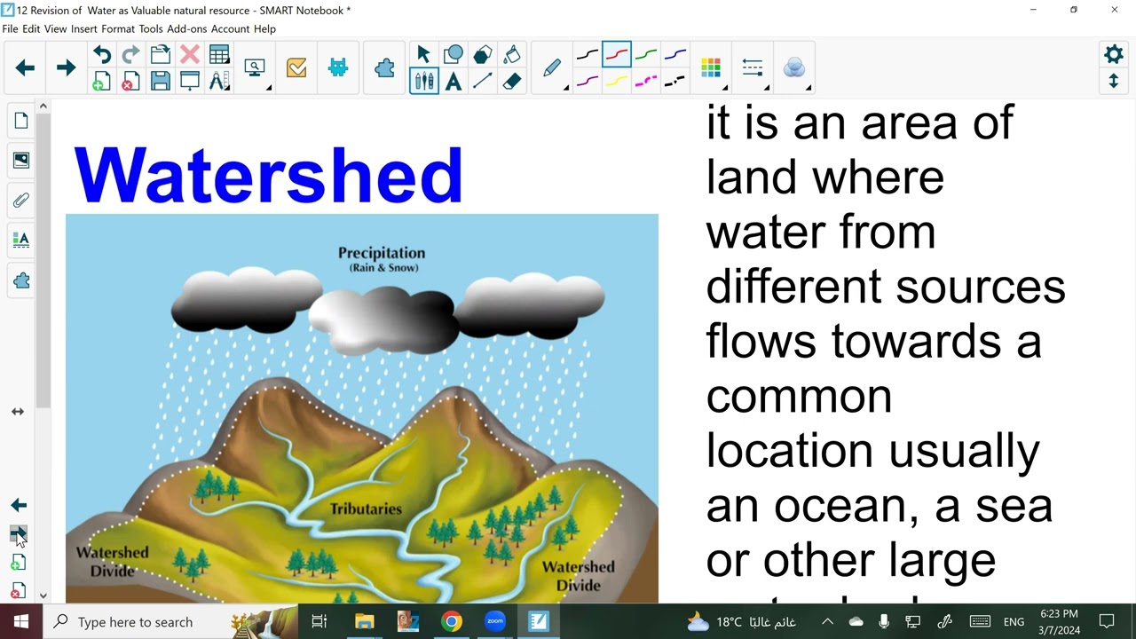1136x639 pixels.
Task: Open the Insert menu
Action: tap(84, 29)
